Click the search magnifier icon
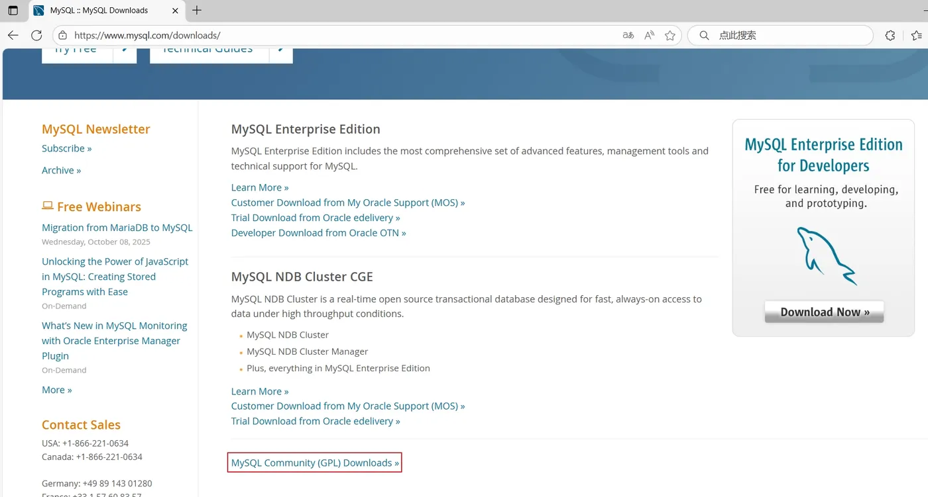928x497 pixels. [x=704, y=36]
